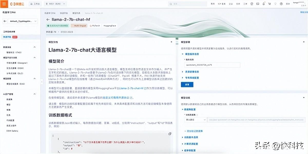This screenshot has height=154, width=308.
Task: Open DSW Gallery in the sidebar
Action: (12, 131)
